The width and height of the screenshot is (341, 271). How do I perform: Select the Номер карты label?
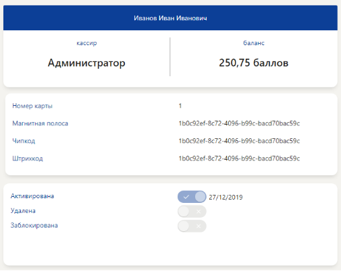tap(32, 106)
